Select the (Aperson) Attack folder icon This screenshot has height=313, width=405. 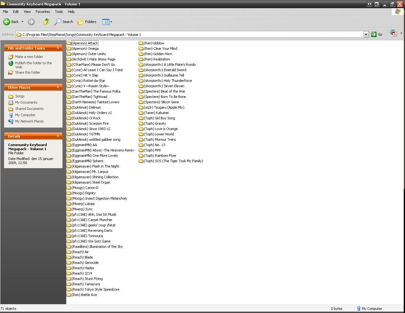(x=69, y=43)
